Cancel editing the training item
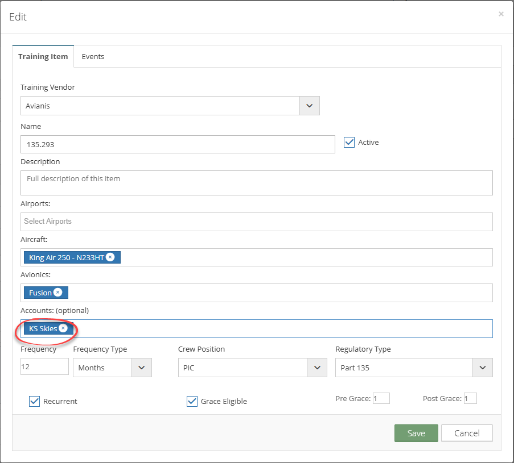The width and height of the screenshot is (514, 463). pyautogui.click(x=467, y=433)
